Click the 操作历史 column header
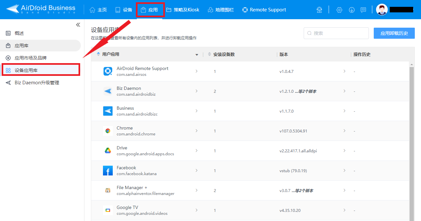The image size is (421, 221). [x=362, y=54]
